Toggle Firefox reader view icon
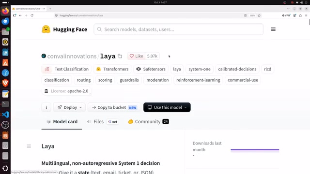310x174 pixels. point(245,15)
